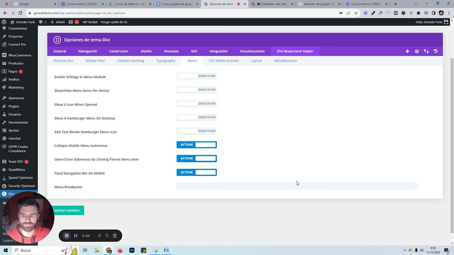
Task: Click the power icon in the Divi options bar
Action: pos(417,51)
